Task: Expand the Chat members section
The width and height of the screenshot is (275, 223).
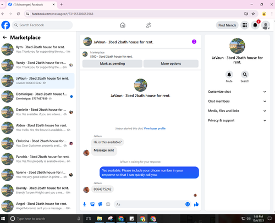Action: (x=237, y=101)
